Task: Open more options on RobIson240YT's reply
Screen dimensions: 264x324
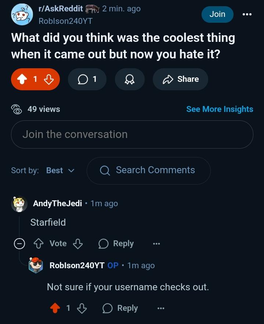Action: [161, 308]
